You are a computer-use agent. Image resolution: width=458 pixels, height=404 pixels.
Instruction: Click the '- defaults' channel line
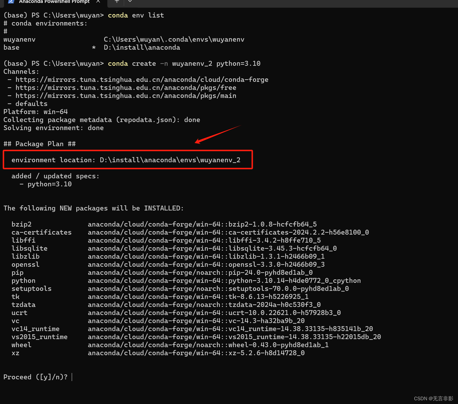point(28,104)
